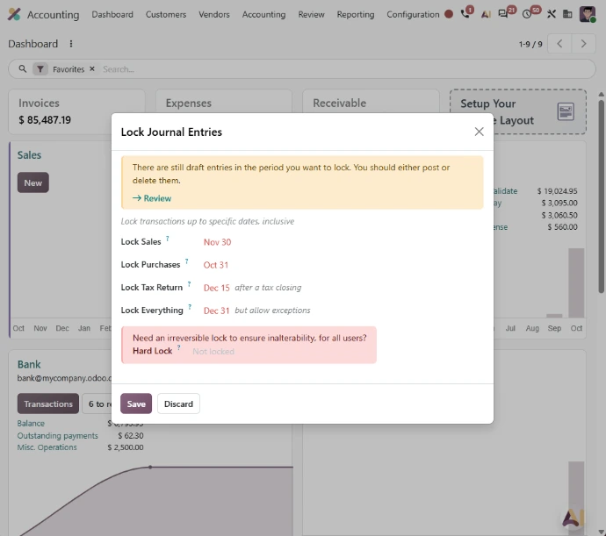606x536 pixels.
Task: Show the Lock Purchases help tooltip
Action: 187,261
